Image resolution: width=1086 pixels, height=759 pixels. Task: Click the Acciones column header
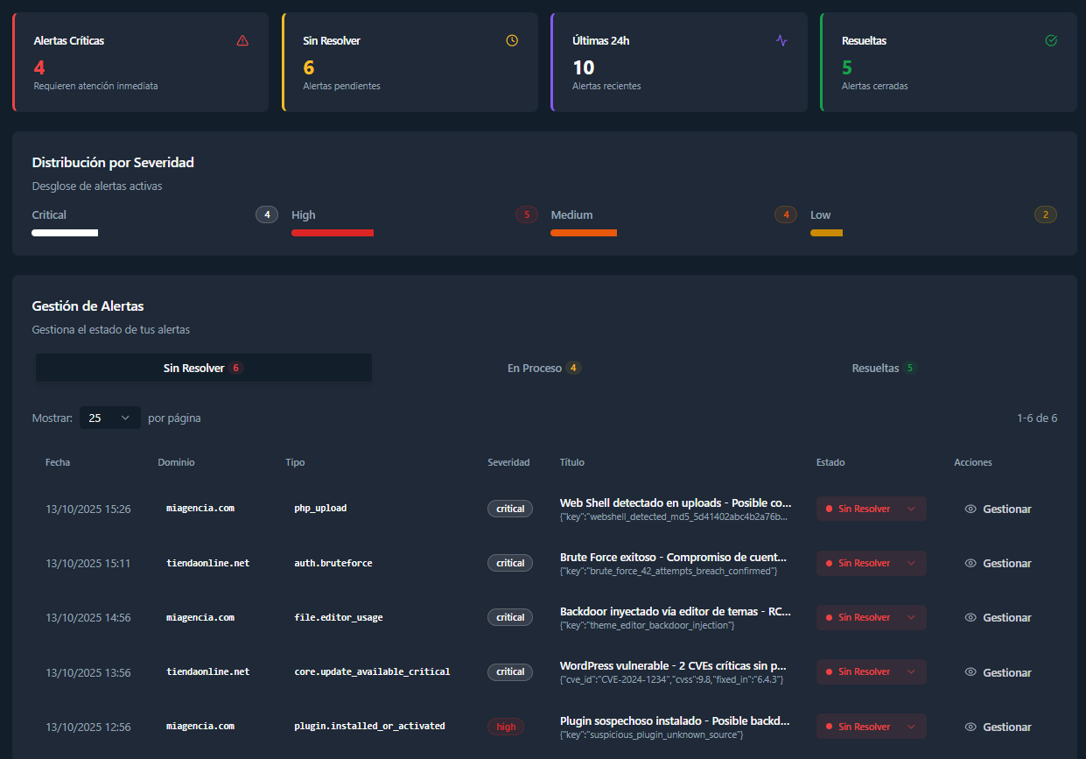click(973, 462)
